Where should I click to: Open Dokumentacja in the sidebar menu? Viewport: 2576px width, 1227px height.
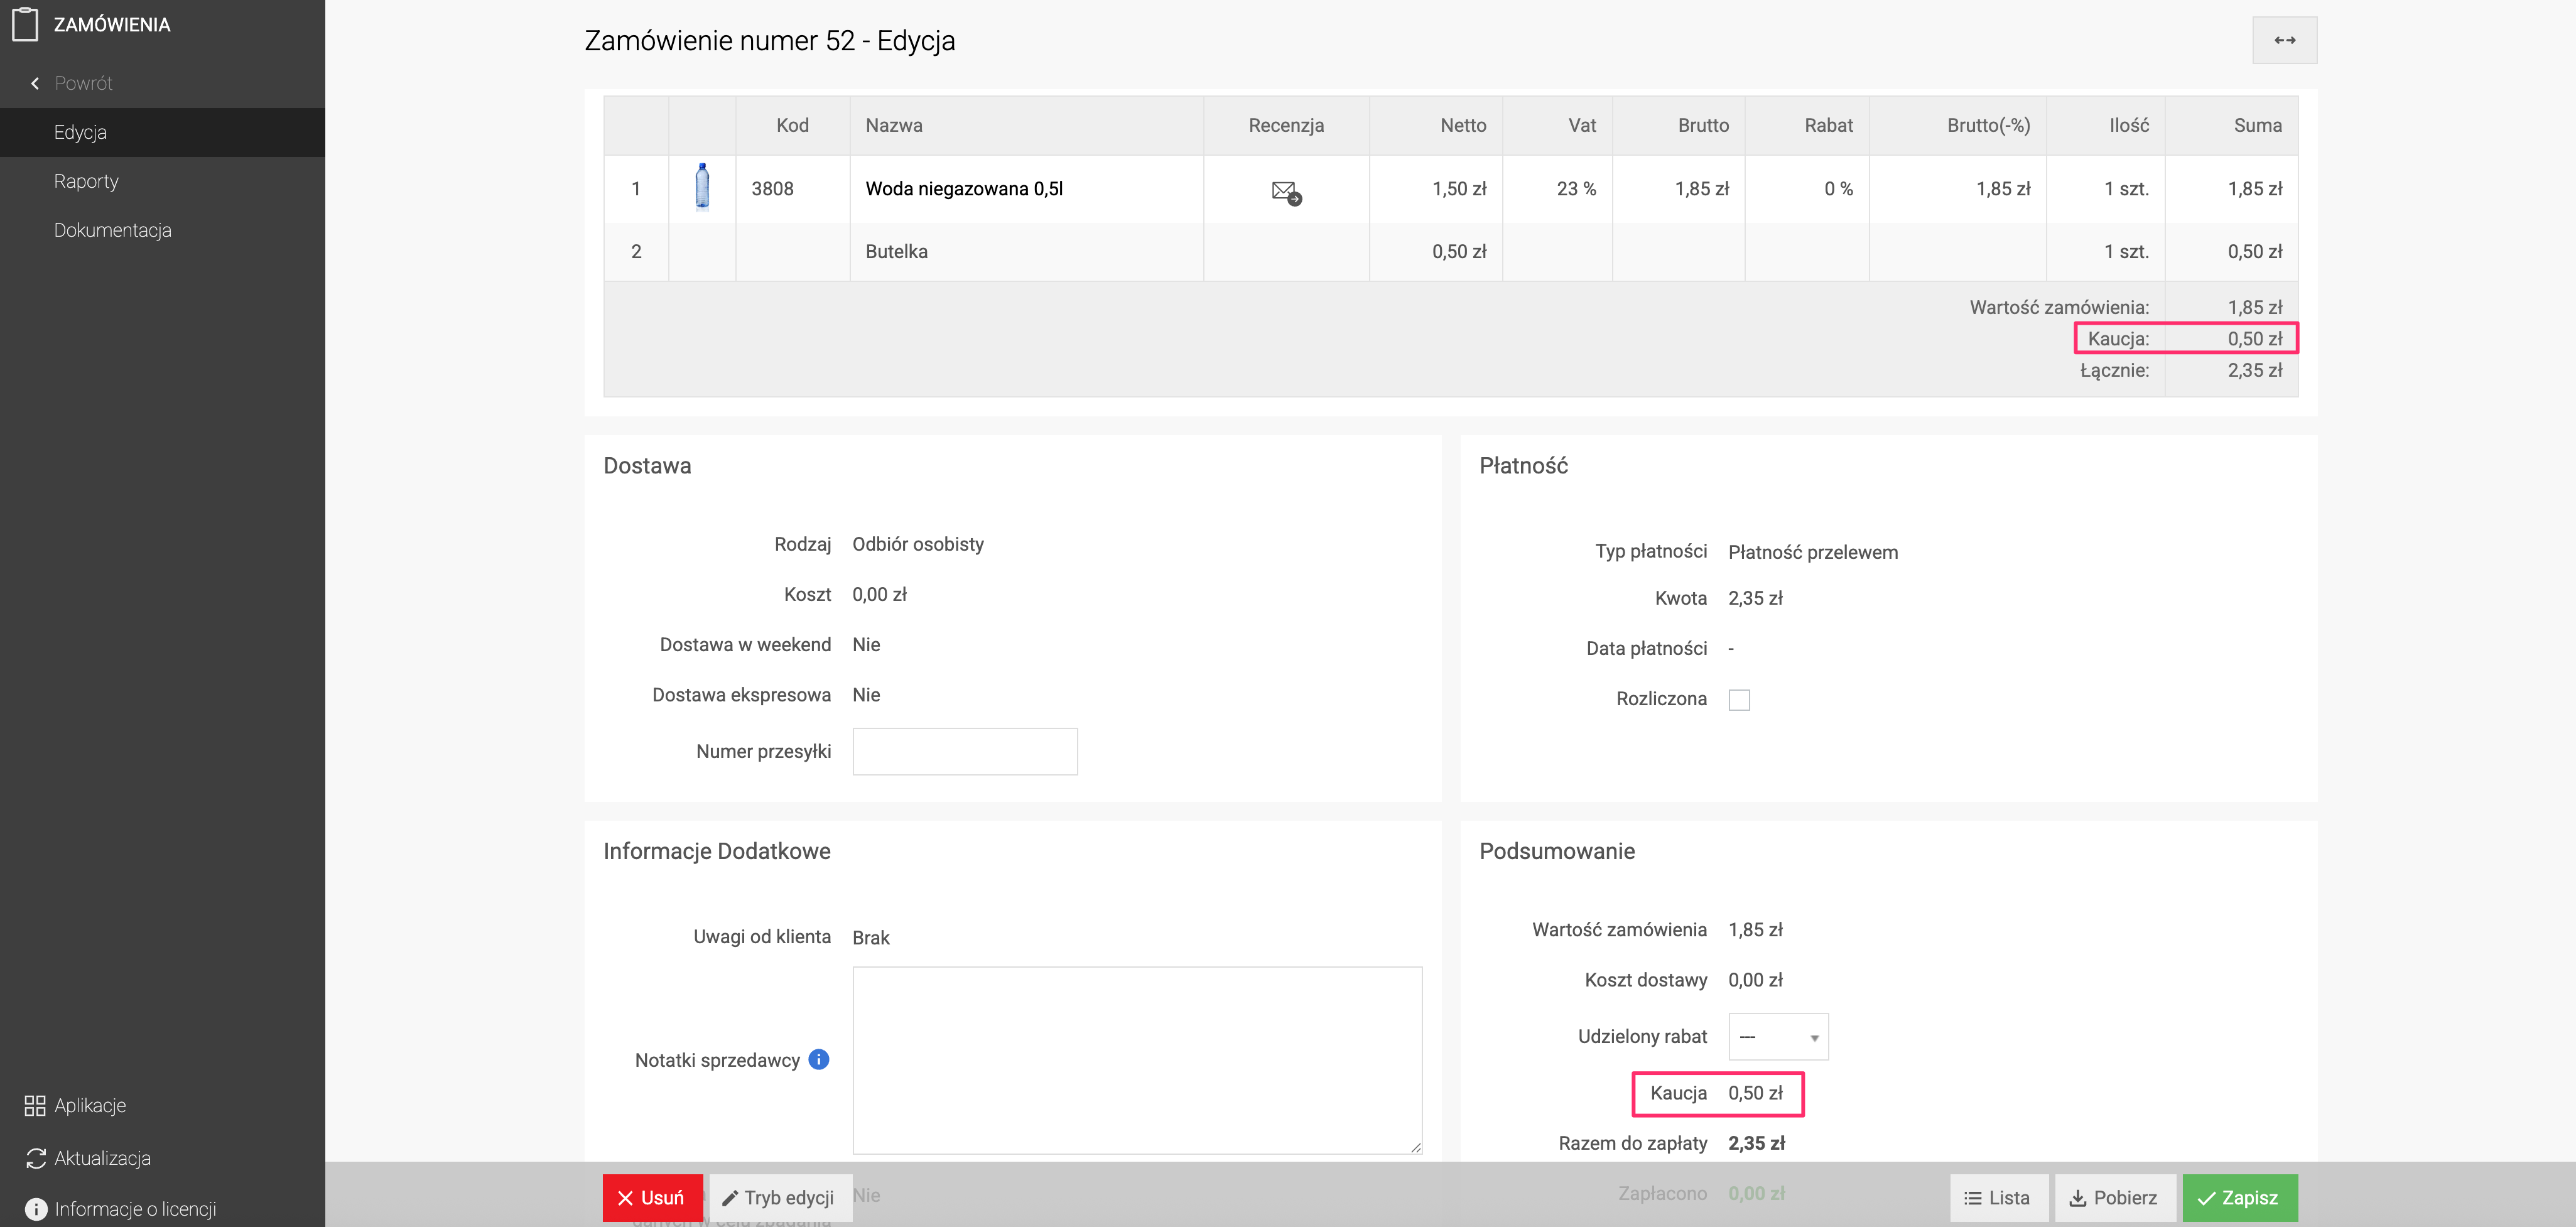pyautogui.click(x=112, y=230)
